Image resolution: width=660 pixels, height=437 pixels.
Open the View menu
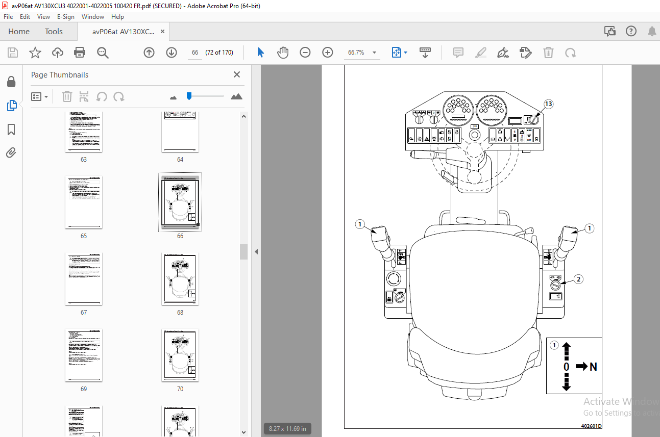44,16
